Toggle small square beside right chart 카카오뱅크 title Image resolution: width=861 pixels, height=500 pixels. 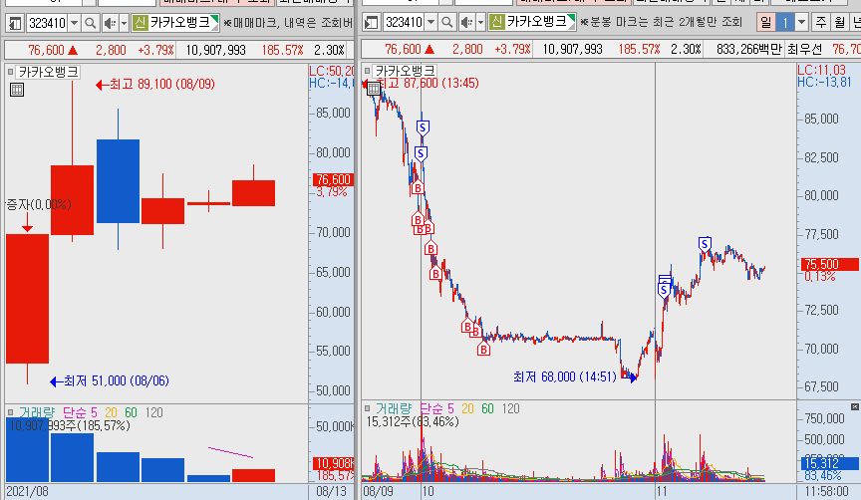(x=368, y=71)
